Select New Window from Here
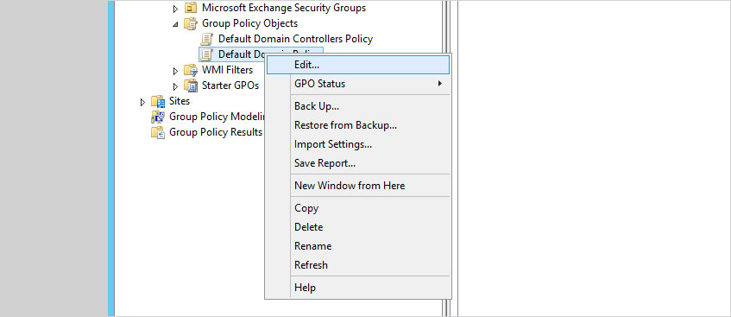The width and height of the screenshot is (731, 317). (x=357, y=186)
